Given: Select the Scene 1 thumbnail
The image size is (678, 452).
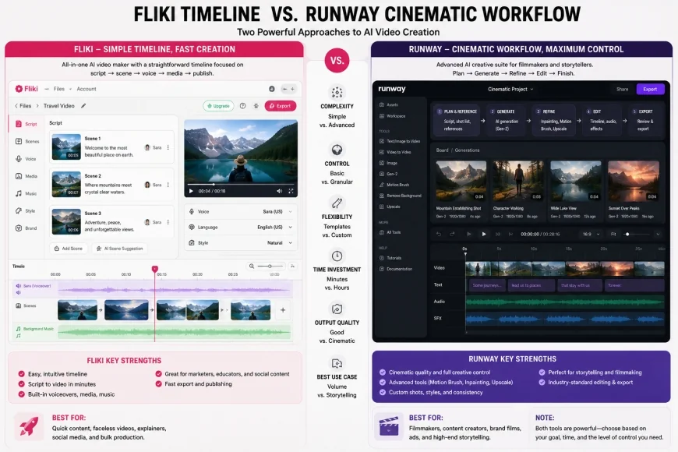Looking at the screenshot, I should [x=66, y=147].
